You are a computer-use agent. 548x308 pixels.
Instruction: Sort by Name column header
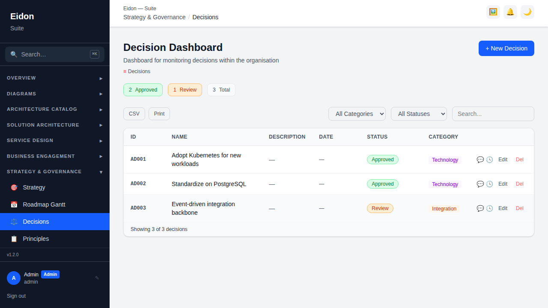179,137
